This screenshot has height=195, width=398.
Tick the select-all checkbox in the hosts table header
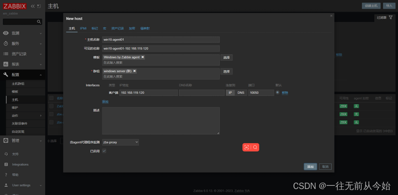click(x=52, y=98)
